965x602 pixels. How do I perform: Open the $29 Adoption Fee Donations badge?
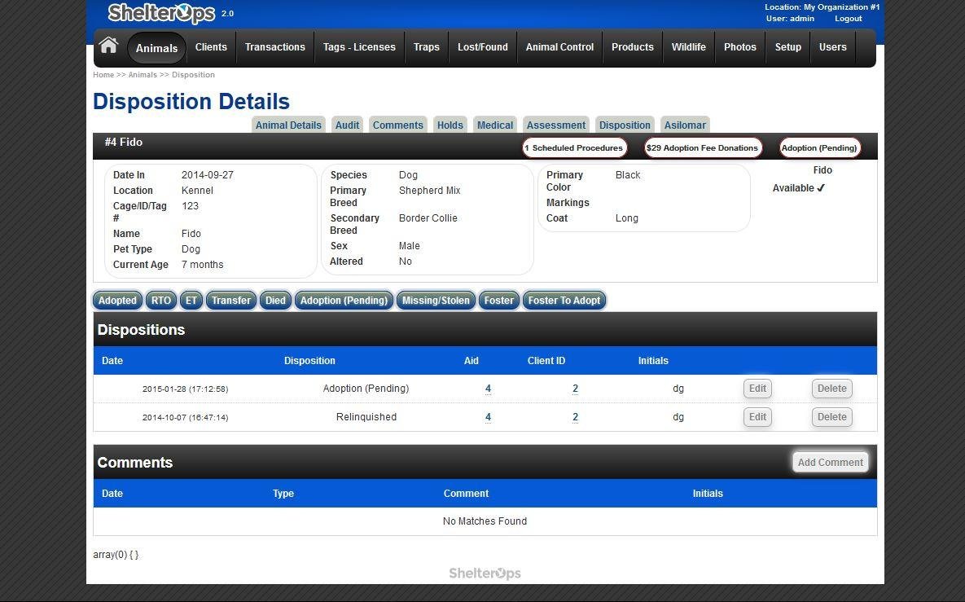click(702, 147)
